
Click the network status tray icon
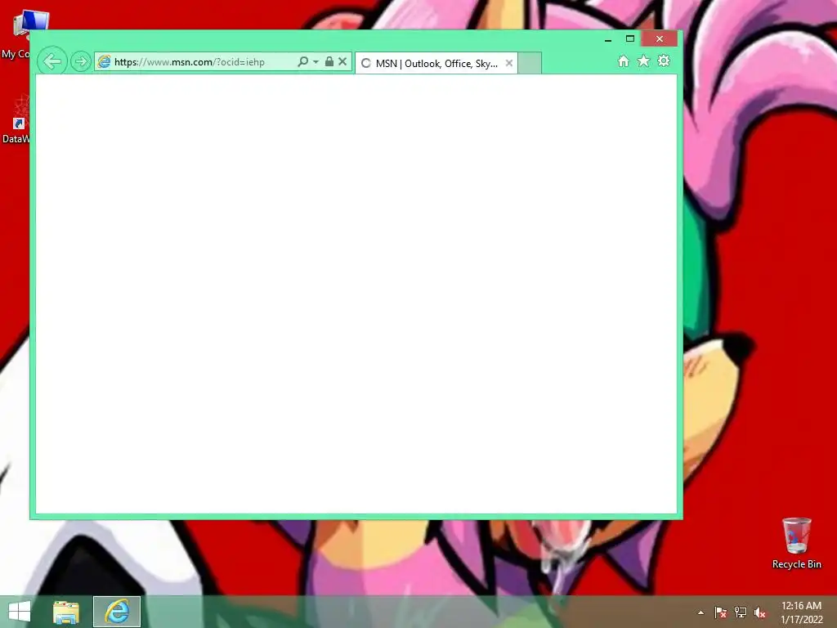pos(740,612)
